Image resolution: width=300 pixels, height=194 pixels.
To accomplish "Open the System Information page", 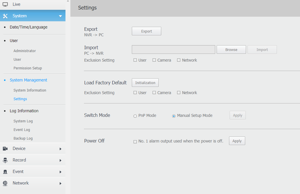I will pyautogui.click(x=30, y=90).
